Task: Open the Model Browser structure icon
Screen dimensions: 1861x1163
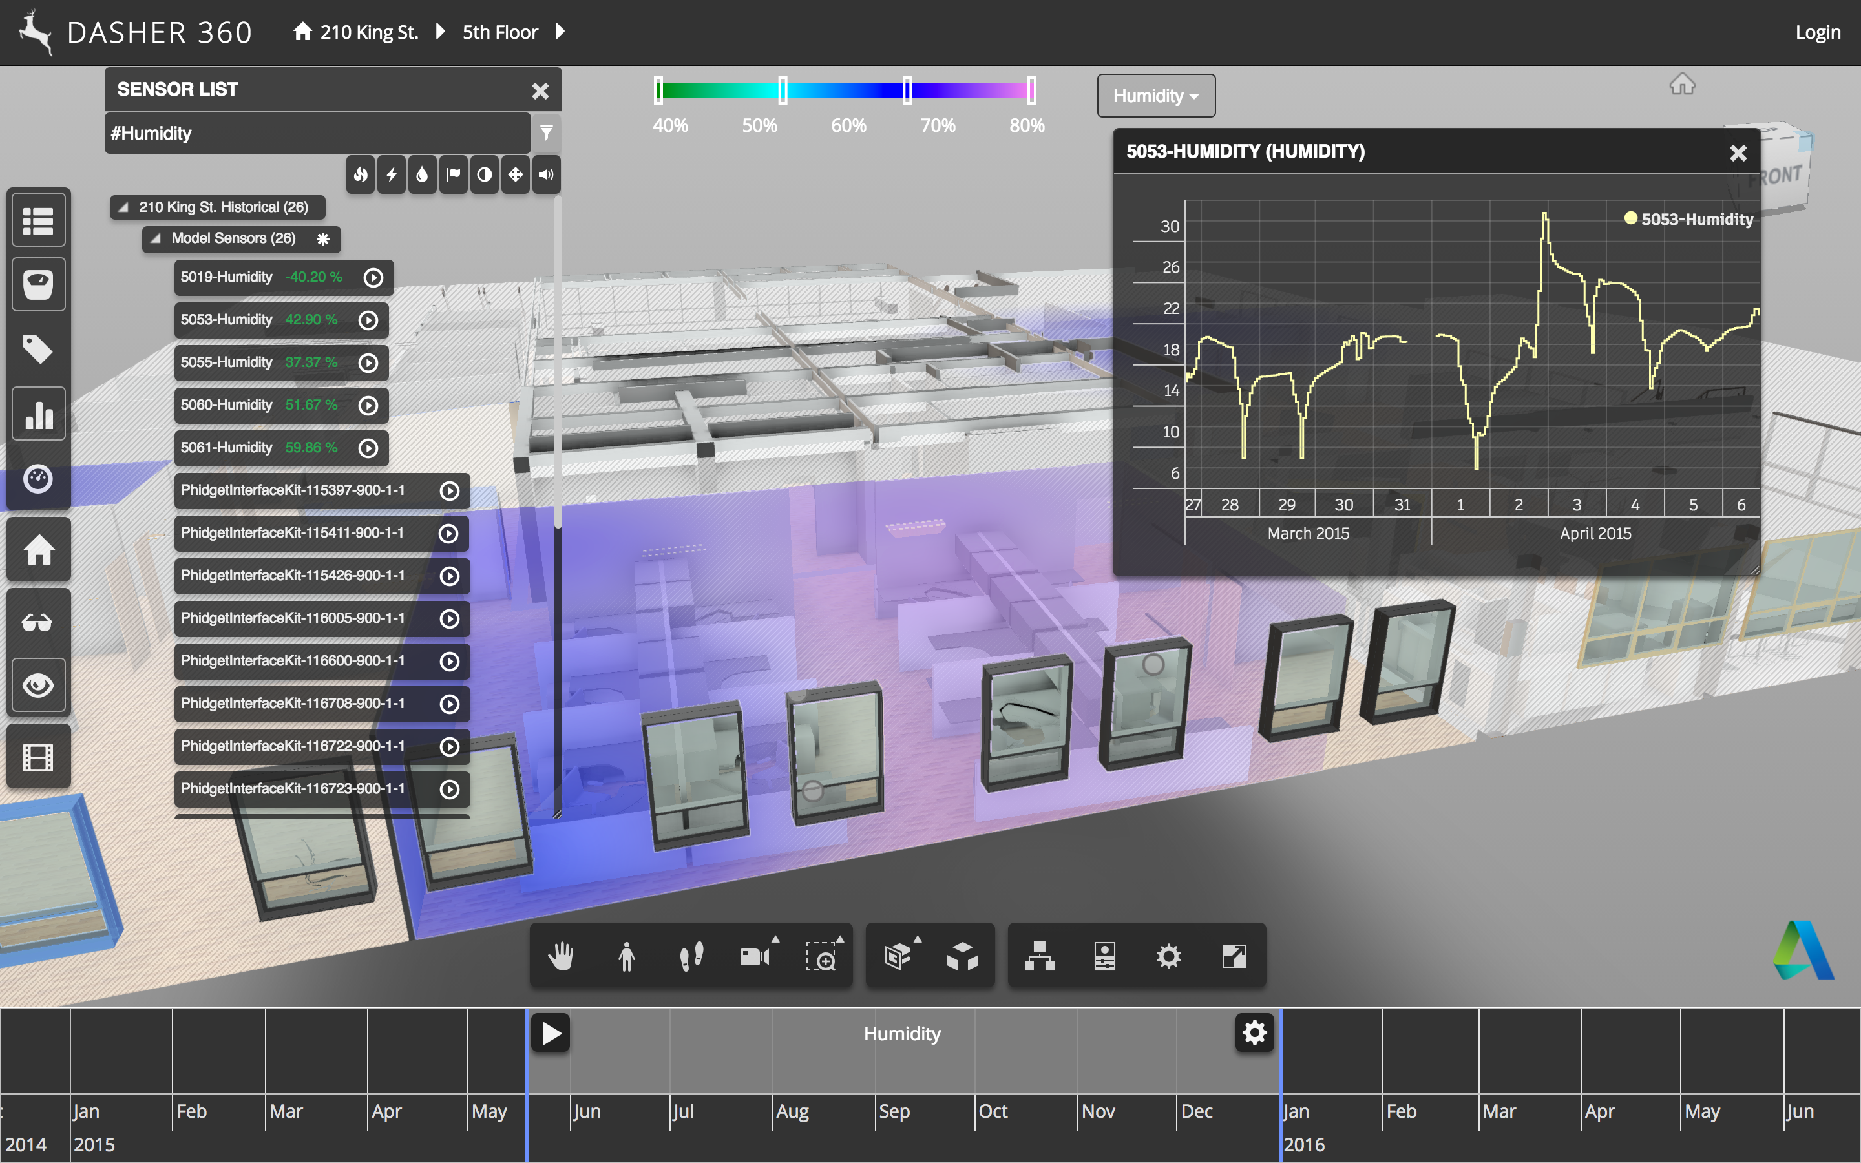Action: (x=1039, y=956)
